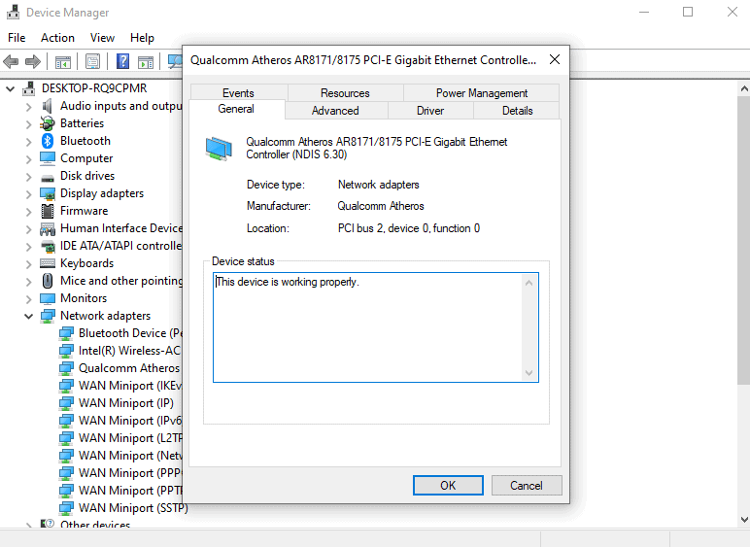Select the WAN Miniport (L2TP) row

(120, 438)
